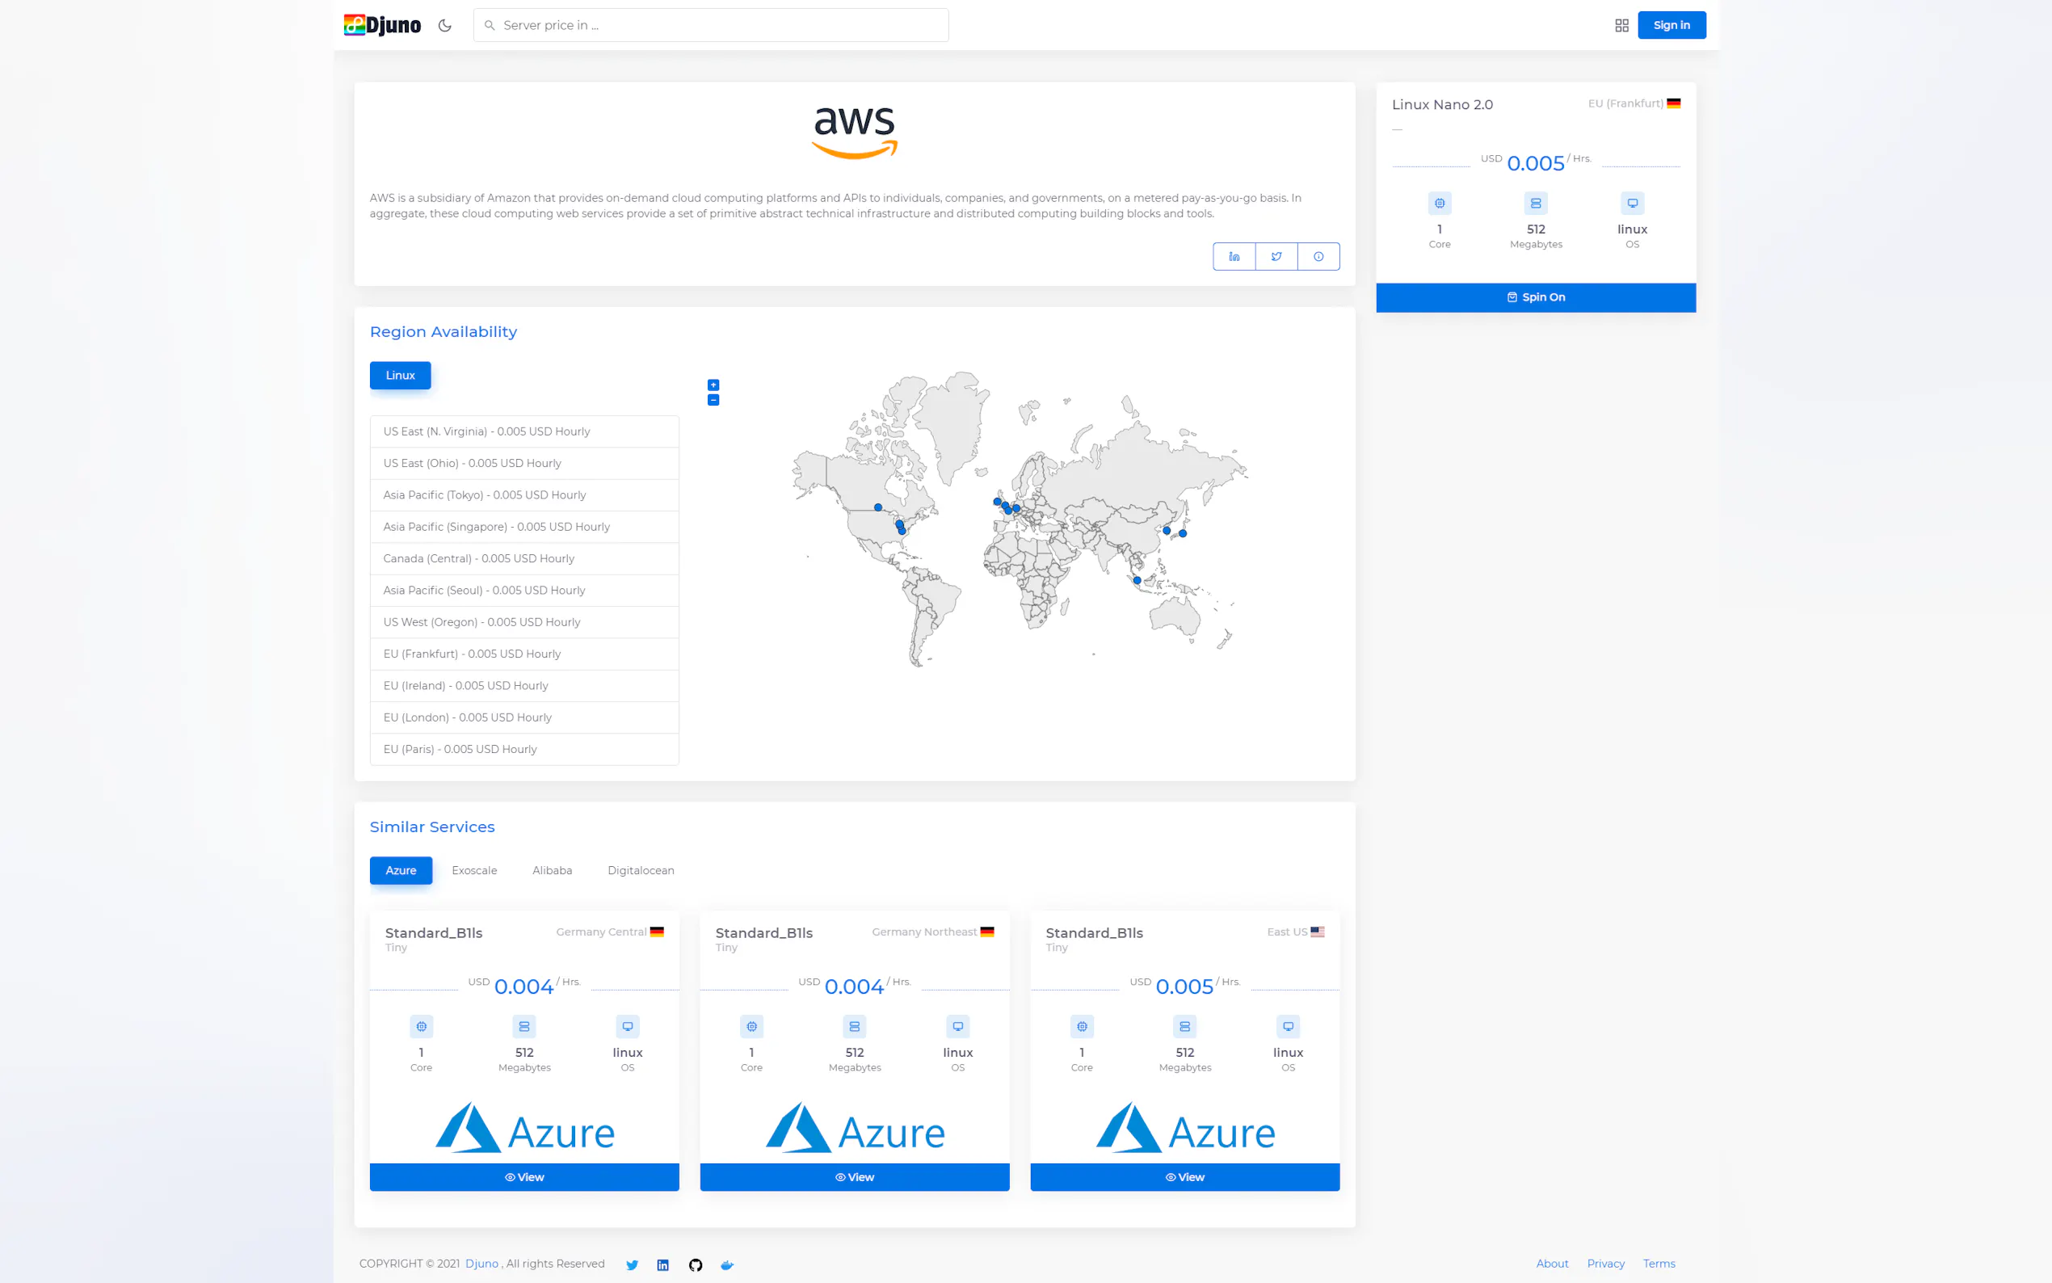Image resolution: width=2052 pixels, height=1283 pixels.
Task: Switch to the Digitalocean tab
Action: point(641,870)
